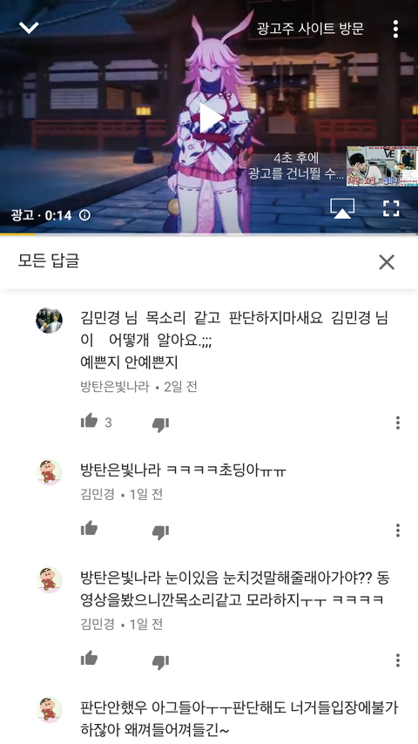The height and width of the screenshot is (744, 418).
Task: Open the video overflow menu (three dots)
Action: pyautogui.click(x=395, y=29)
